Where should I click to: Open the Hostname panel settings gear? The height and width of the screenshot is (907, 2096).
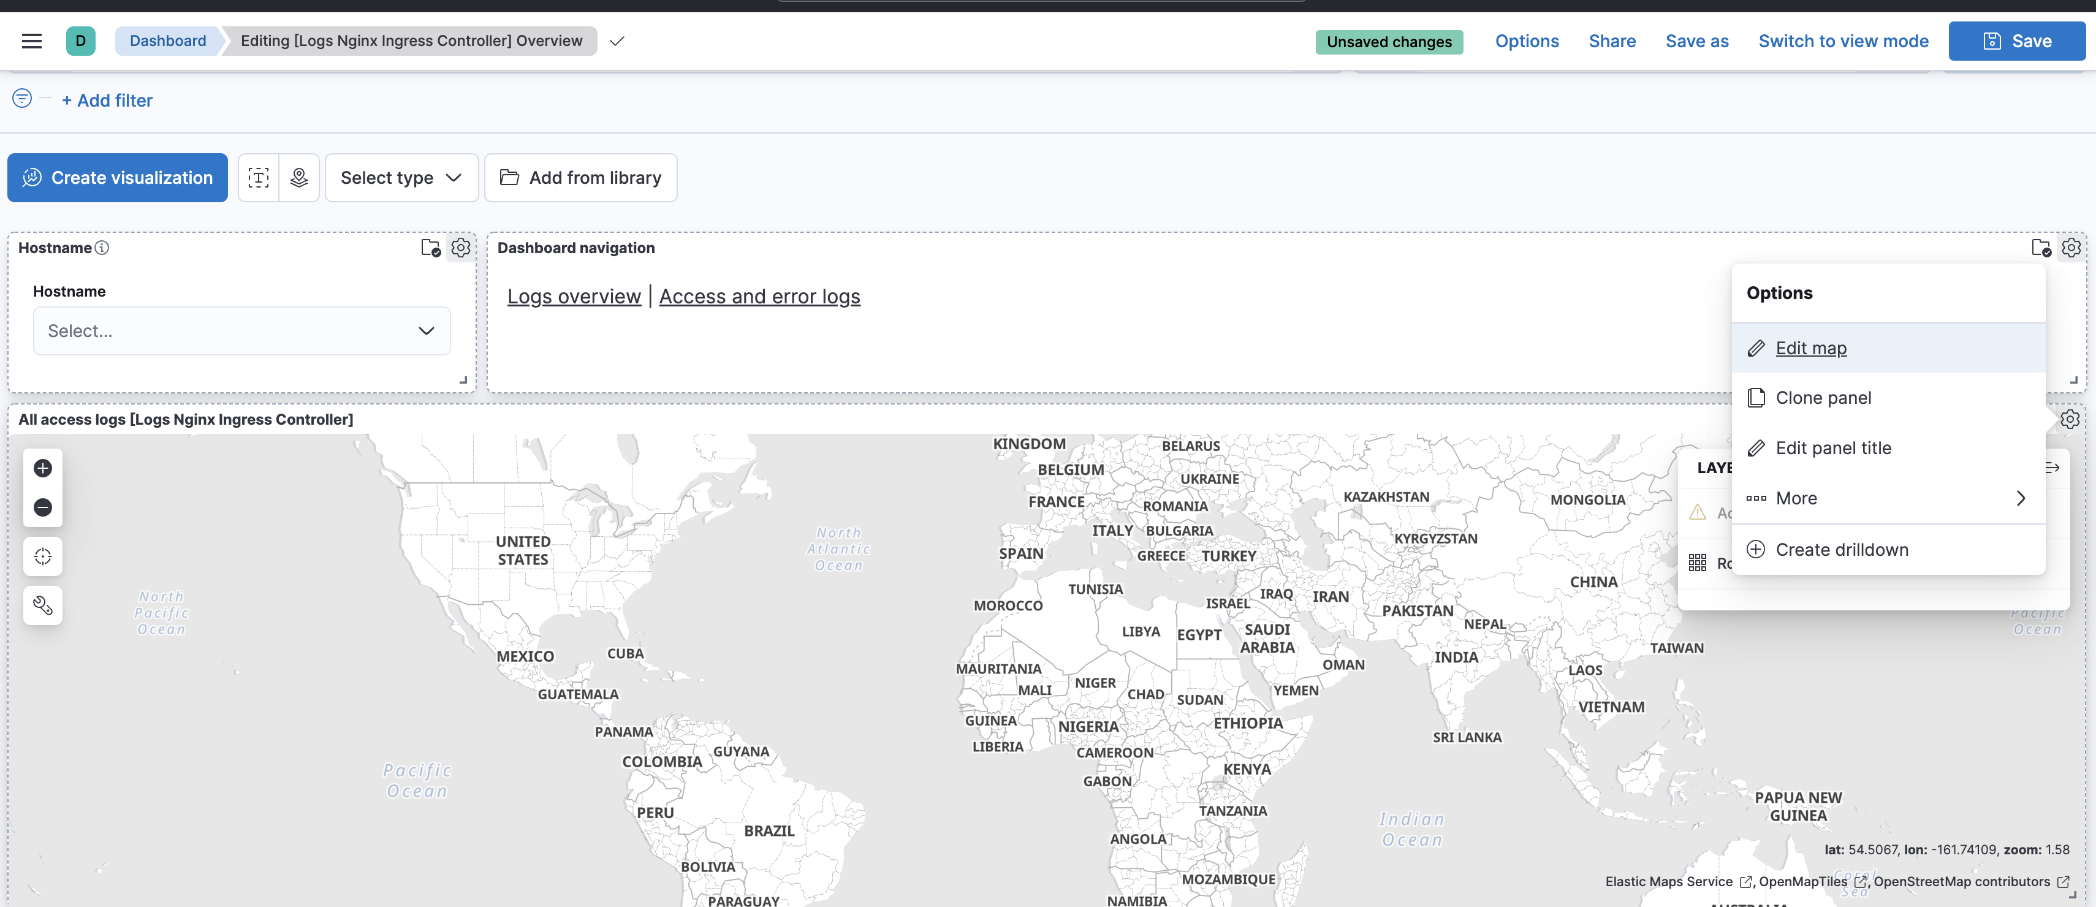click(460, 248)
